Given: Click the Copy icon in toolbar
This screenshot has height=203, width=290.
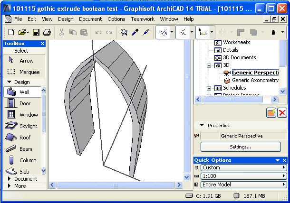Looking at the screenshot, I should click(x=73, y=32).
